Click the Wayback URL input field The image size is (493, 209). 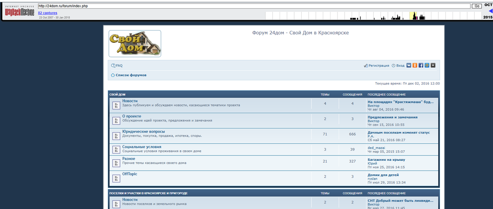coord(254,6)
